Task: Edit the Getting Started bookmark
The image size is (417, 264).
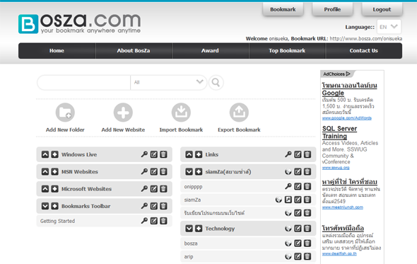Action: (153, 221)
